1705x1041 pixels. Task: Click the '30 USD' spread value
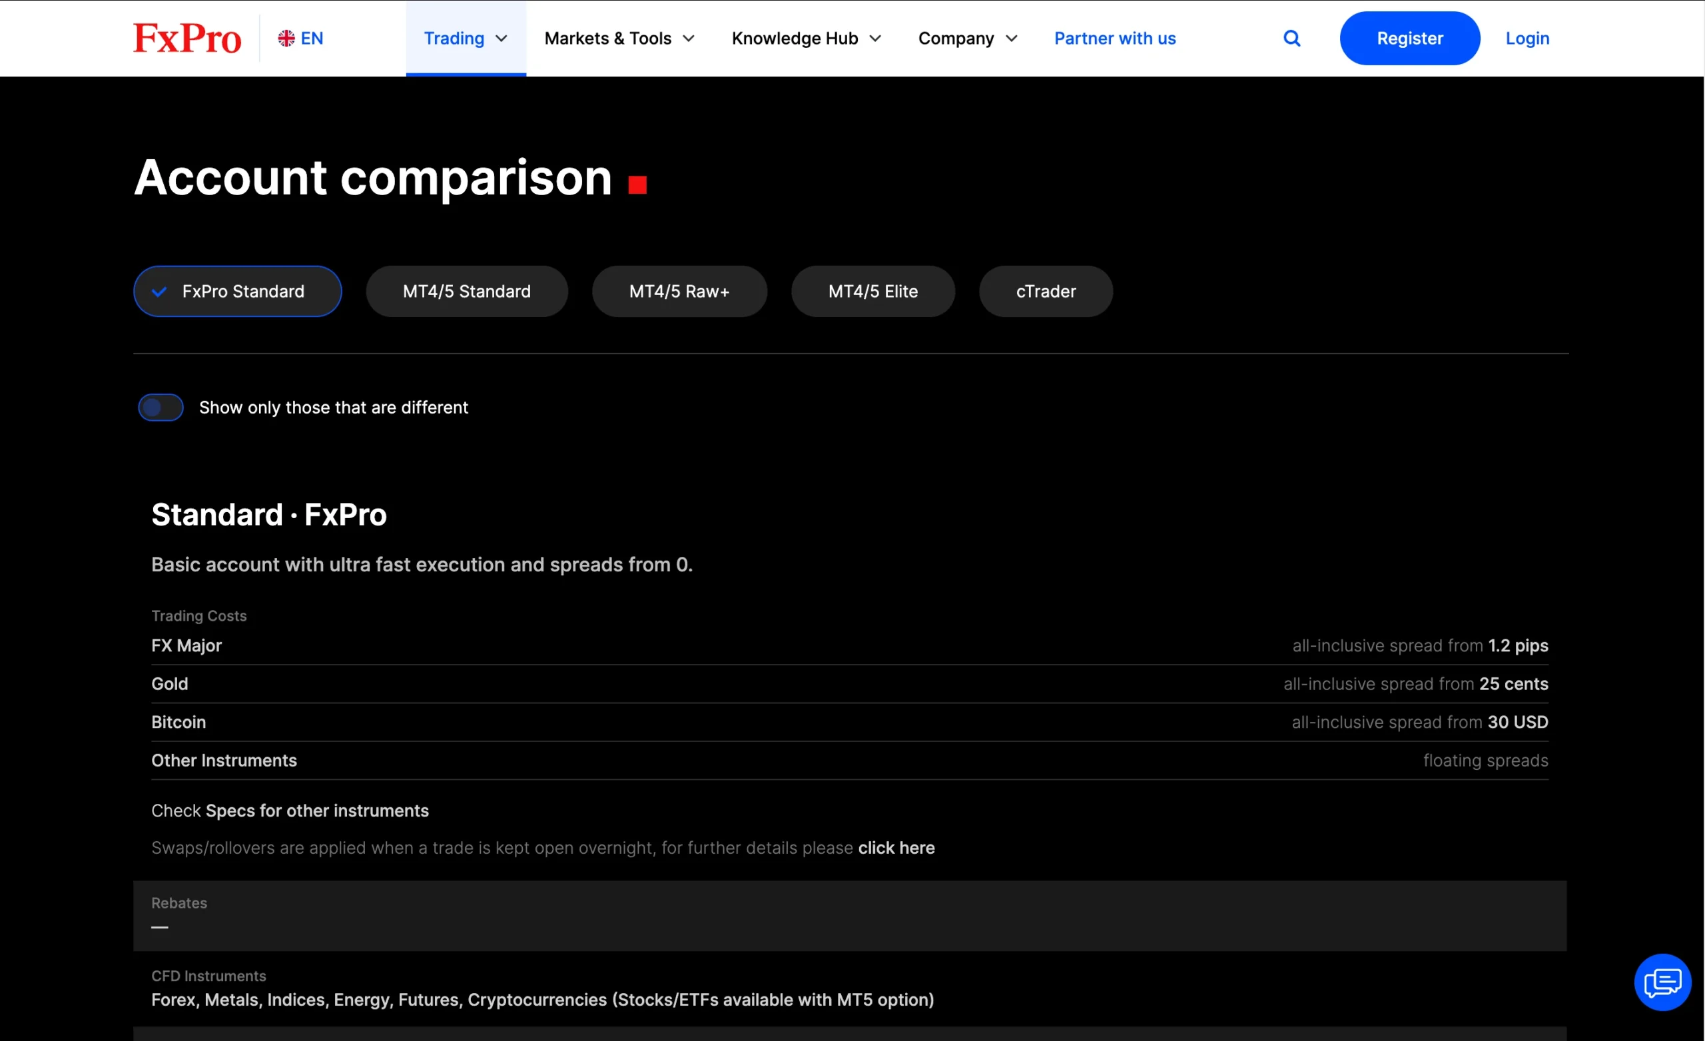(x=1517, y=722)
